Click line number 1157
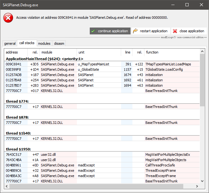The height and width of the screenshot is (193, 209). coord(127,69)
